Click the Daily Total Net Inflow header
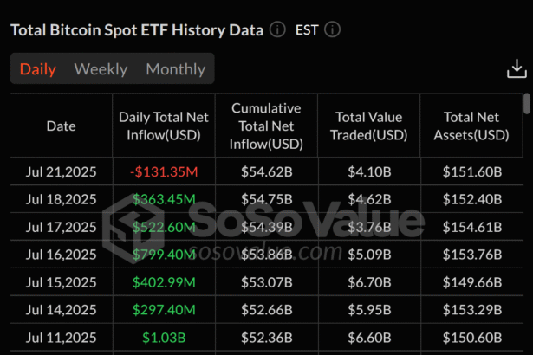This screenshot has height=355, width=533. pos(163,126)
